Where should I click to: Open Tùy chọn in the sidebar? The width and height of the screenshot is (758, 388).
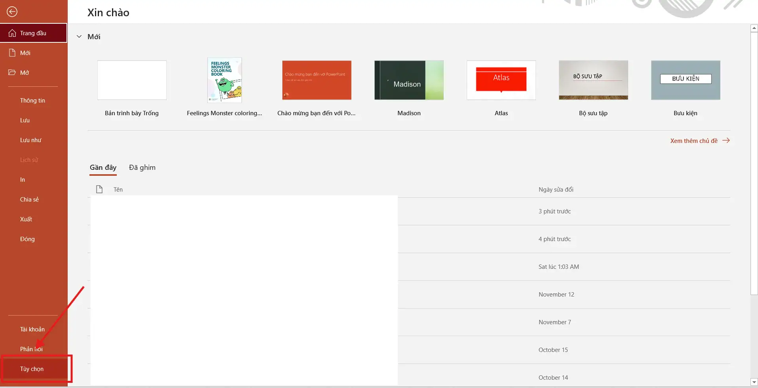32,369
